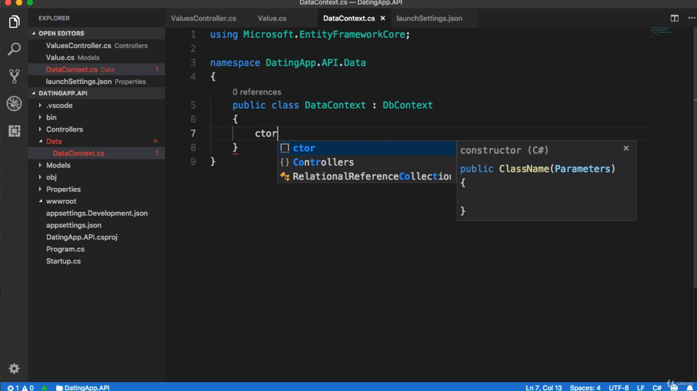Open the Debug view icon
Viewport: 697px width, 391px height.
tap(14, 104)
